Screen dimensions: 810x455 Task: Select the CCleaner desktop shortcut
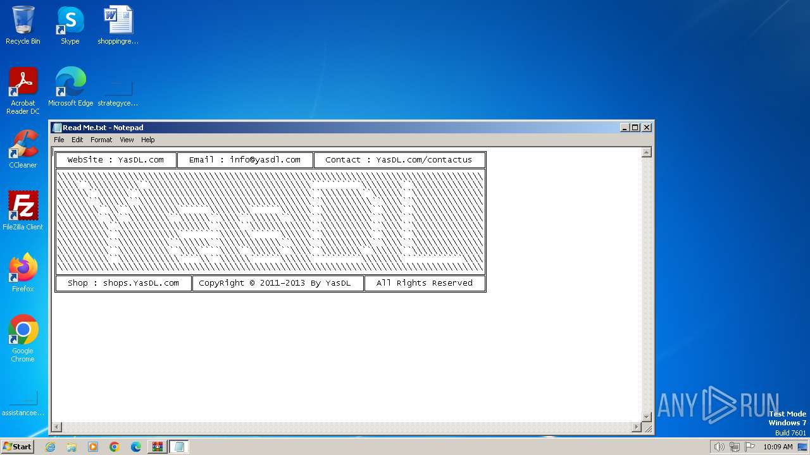[x=23, y=149]
